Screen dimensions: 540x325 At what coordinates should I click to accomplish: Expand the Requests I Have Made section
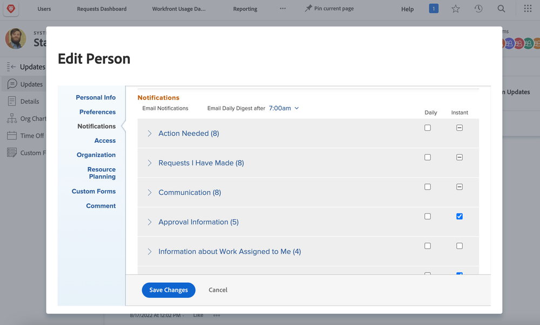(150, 163)
